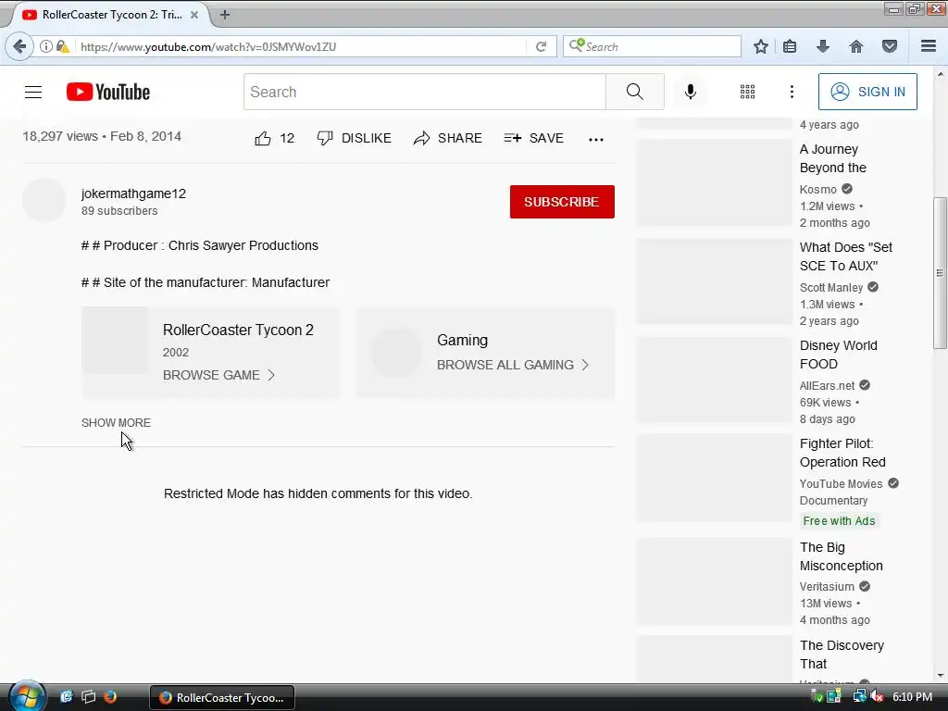Browse the RollerCoaster Tycoon 2 game
The width and height of the screenshot is (948, 711).
pos(218,375)
